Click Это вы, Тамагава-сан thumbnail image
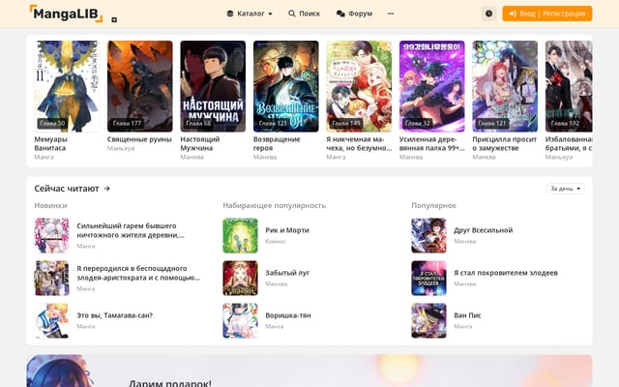 [51, 320]
